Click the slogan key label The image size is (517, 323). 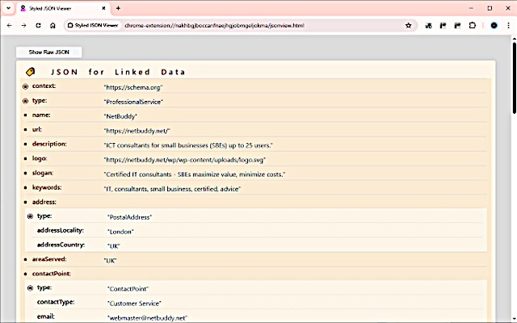(43, 173)
